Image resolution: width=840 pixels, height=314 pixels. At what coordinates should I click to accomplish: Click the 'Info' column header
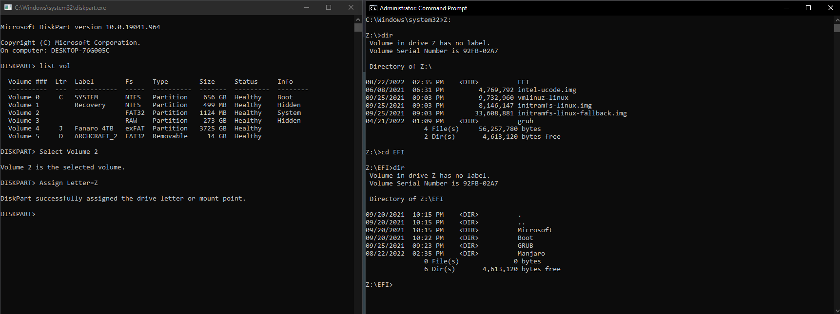(285, 82)
